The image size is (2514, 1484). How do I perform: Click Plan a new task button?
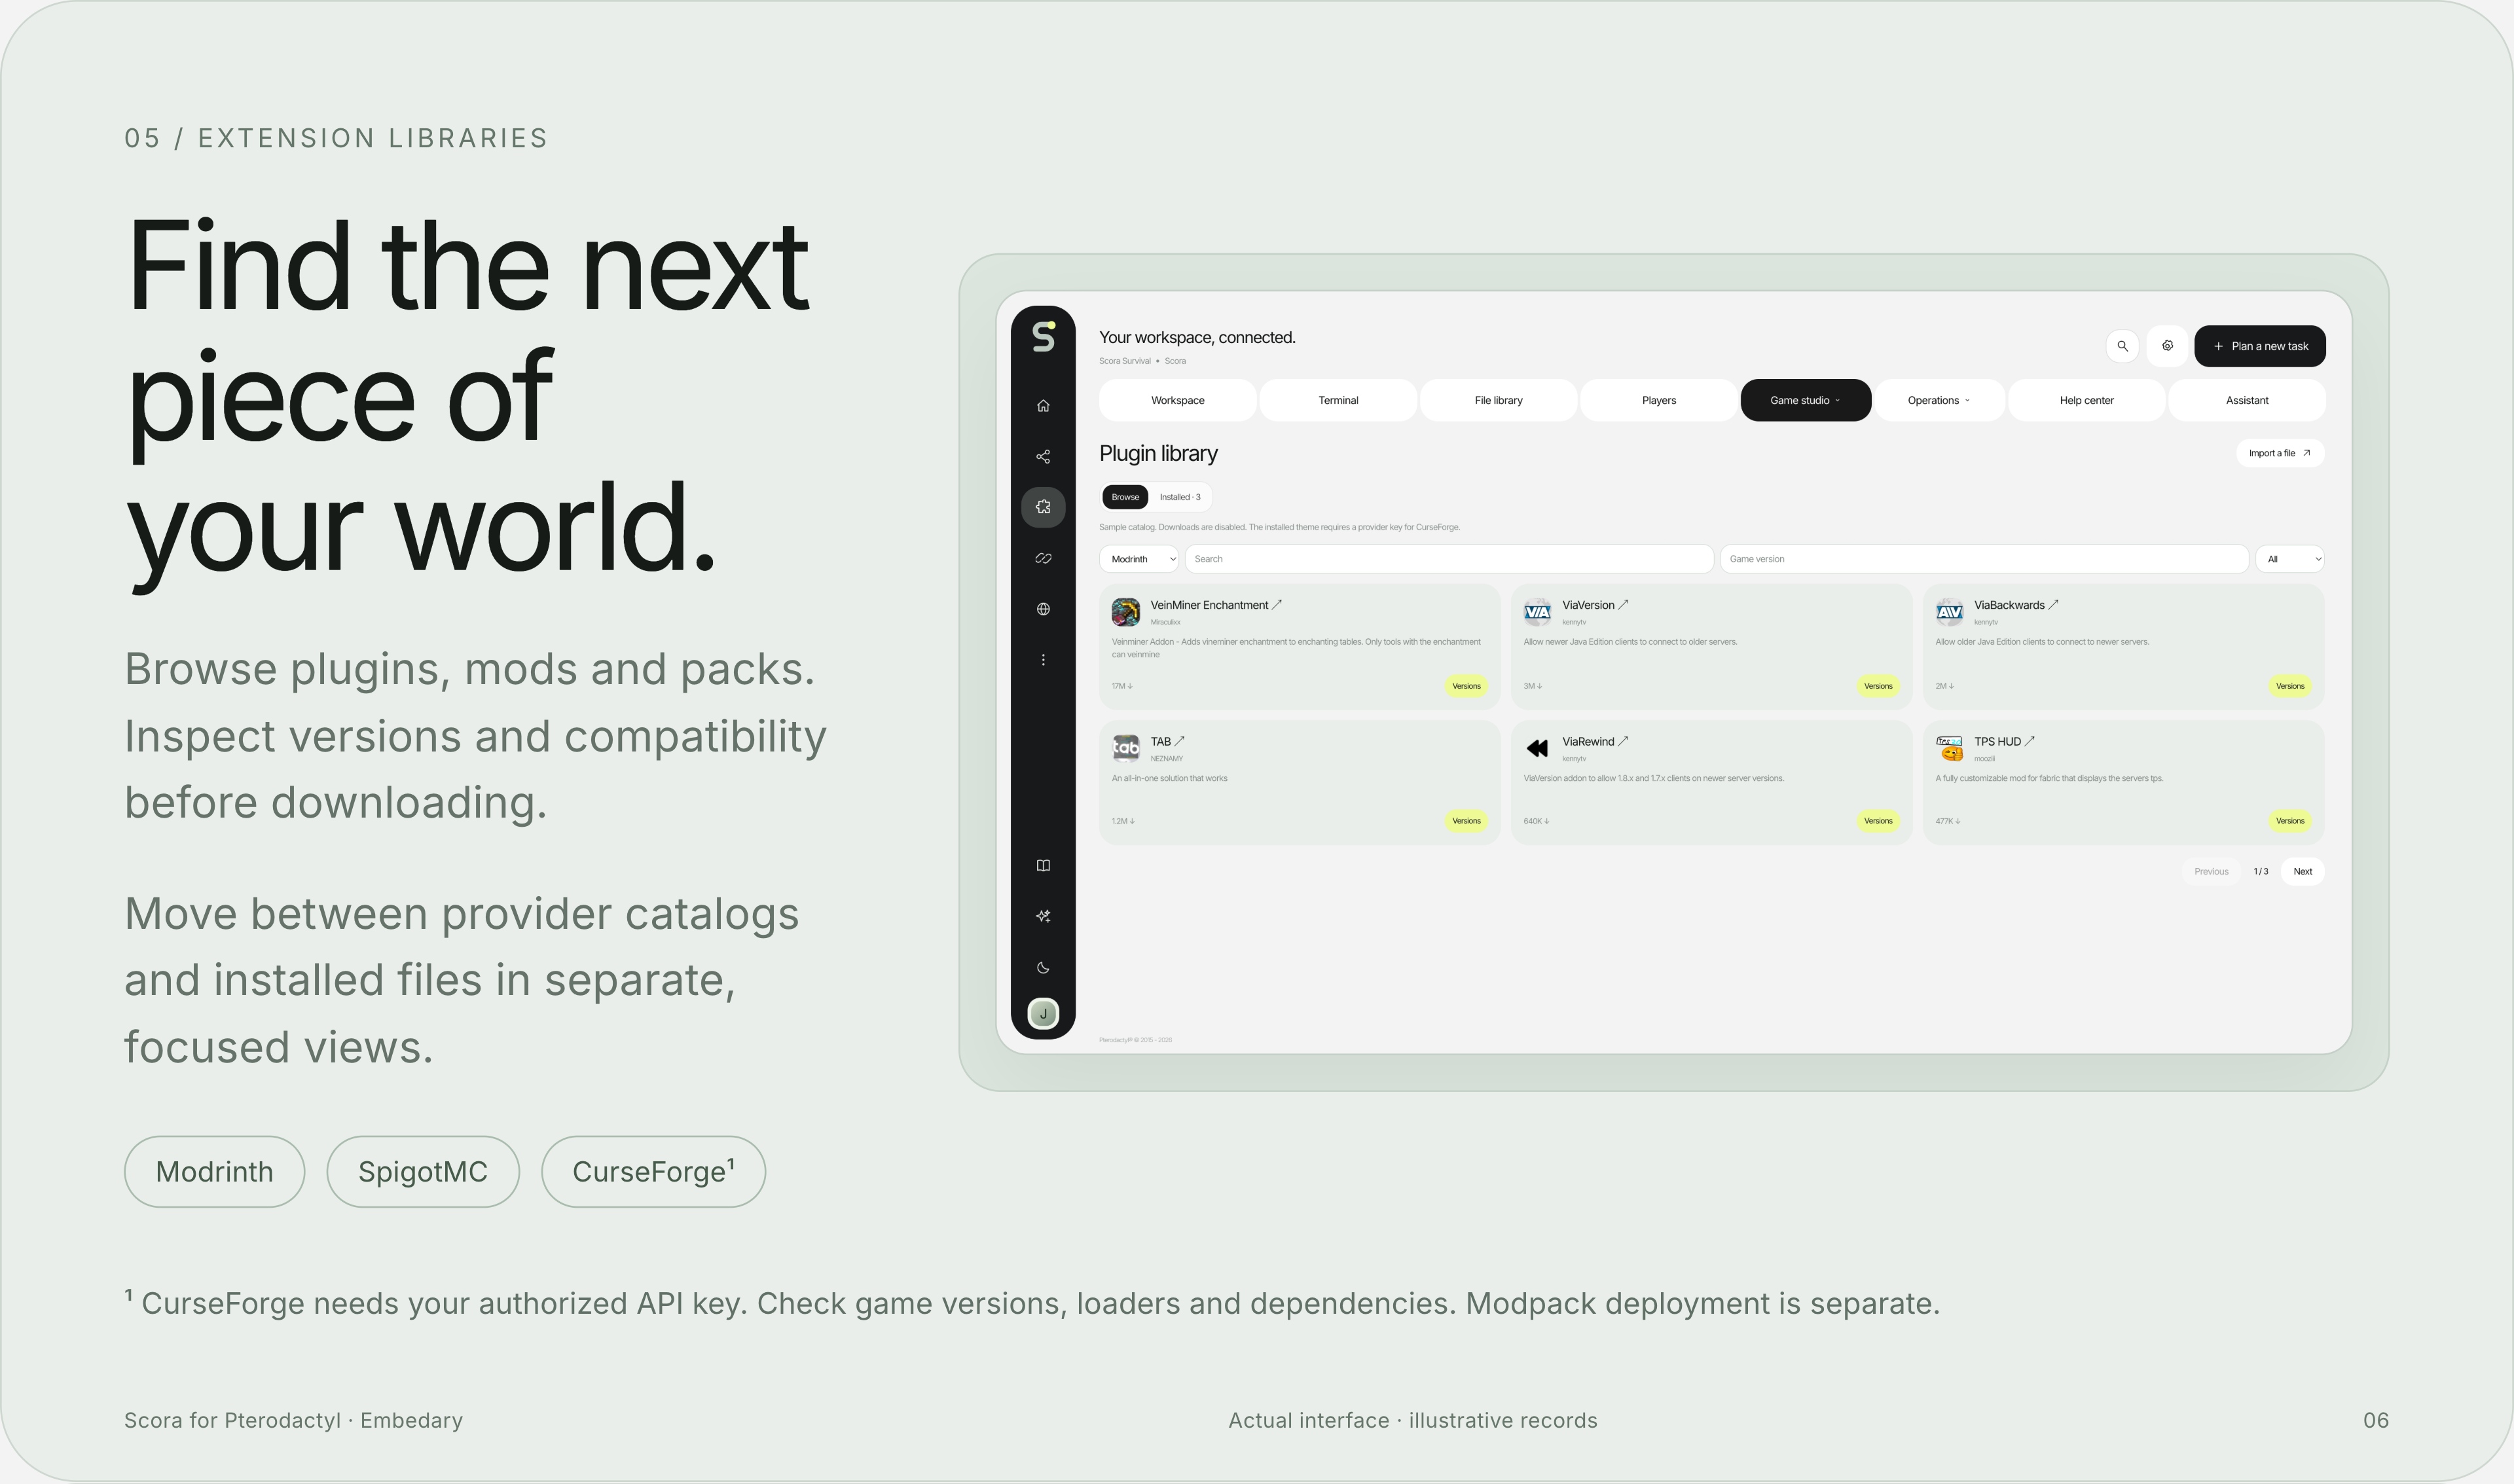[x=2260, y=346]
